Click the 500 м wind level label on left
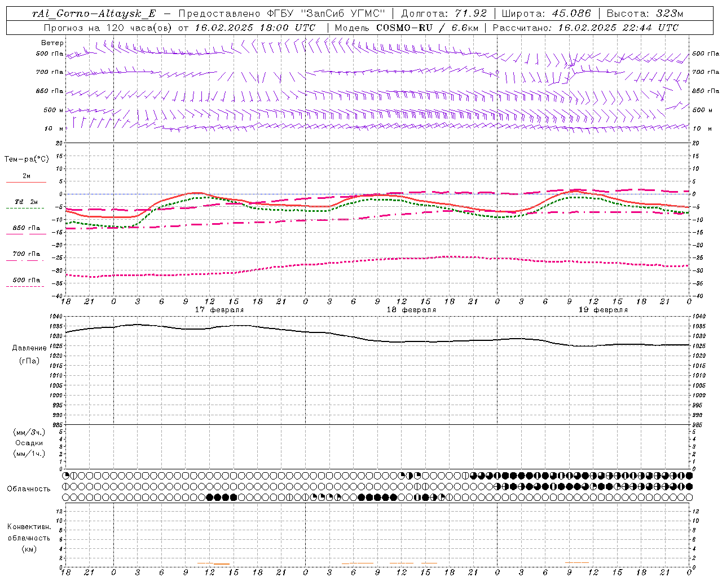The height and width of the screenshot is (577, 722). (x=54, y=110)
